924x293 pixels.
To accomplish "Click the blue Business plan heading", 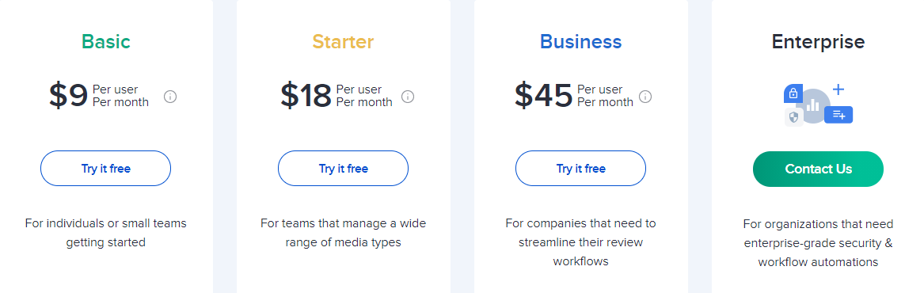I will (580, 42).
